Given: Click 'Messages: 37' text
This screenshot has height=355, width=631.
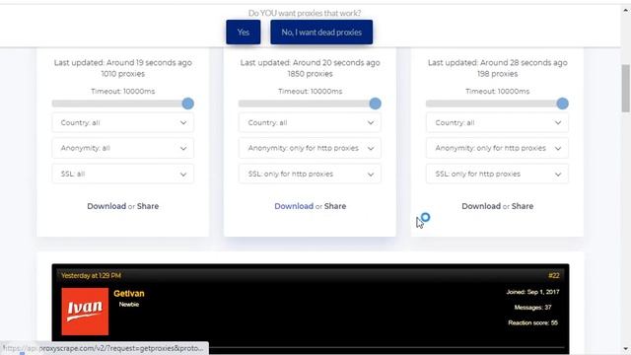Looking at the screenshot, I should coord(532,308).
